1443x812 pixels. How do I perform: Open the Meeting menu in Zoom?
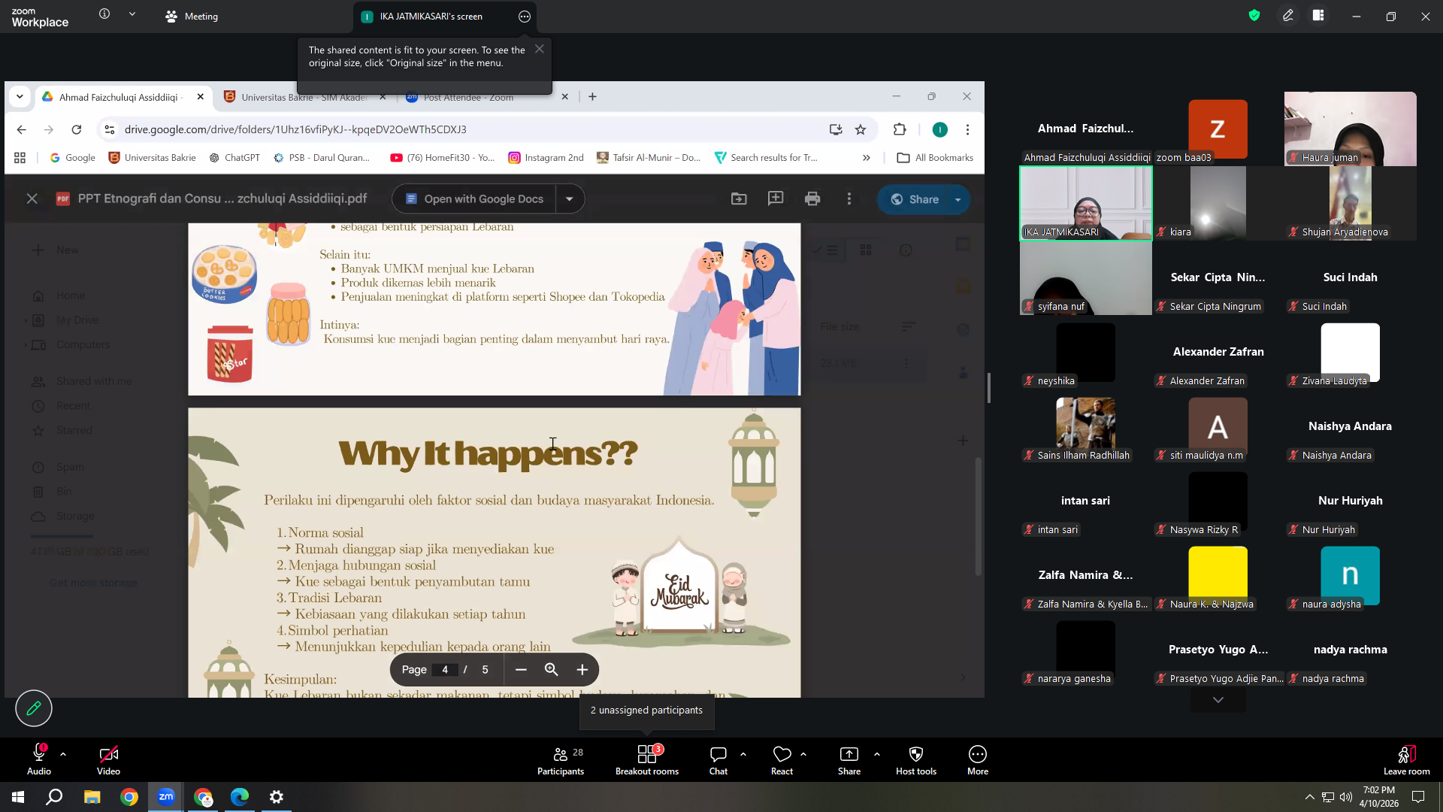tap(192, 16)
